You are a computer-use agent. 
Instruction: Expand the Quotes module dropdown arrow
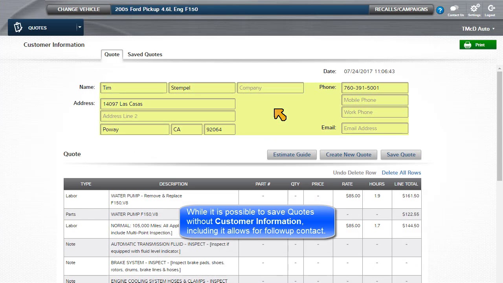pyautogui.click(x=79, y=28)
